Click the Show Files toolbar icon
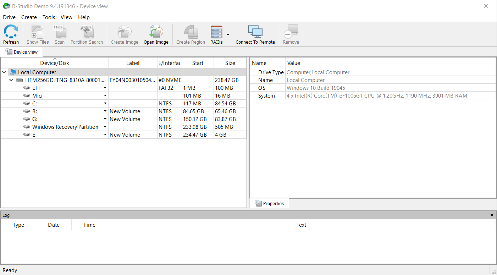This screenshot has width=497, height=275. 38,34
